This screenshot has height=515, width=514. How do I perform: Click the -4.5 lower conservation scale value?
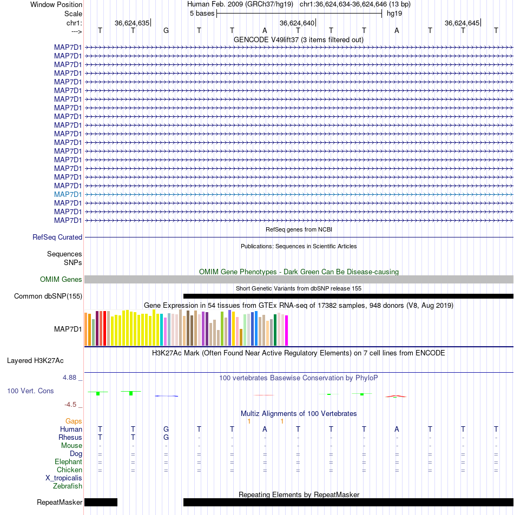[70, 405]
